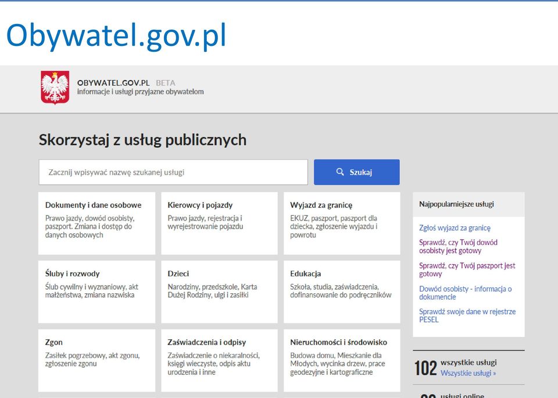This screenshot has width=558, height=398.
Task: Open the Zgon category tile
Action: click(97, 361)
